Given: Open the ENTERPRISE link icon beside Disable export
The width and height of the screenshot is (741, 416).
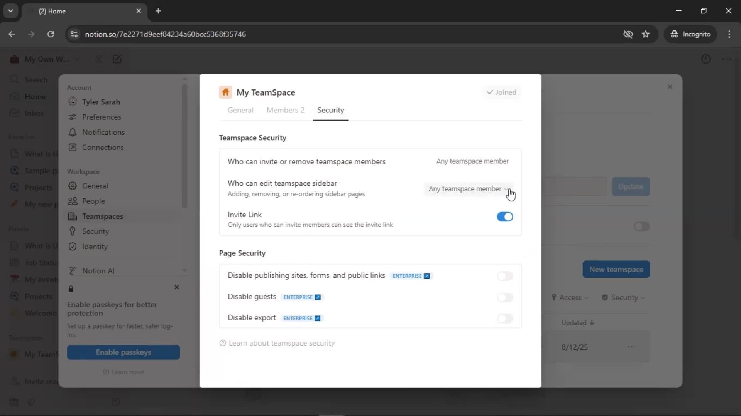Looking at the screenshot, I should [x=317, y=319].
